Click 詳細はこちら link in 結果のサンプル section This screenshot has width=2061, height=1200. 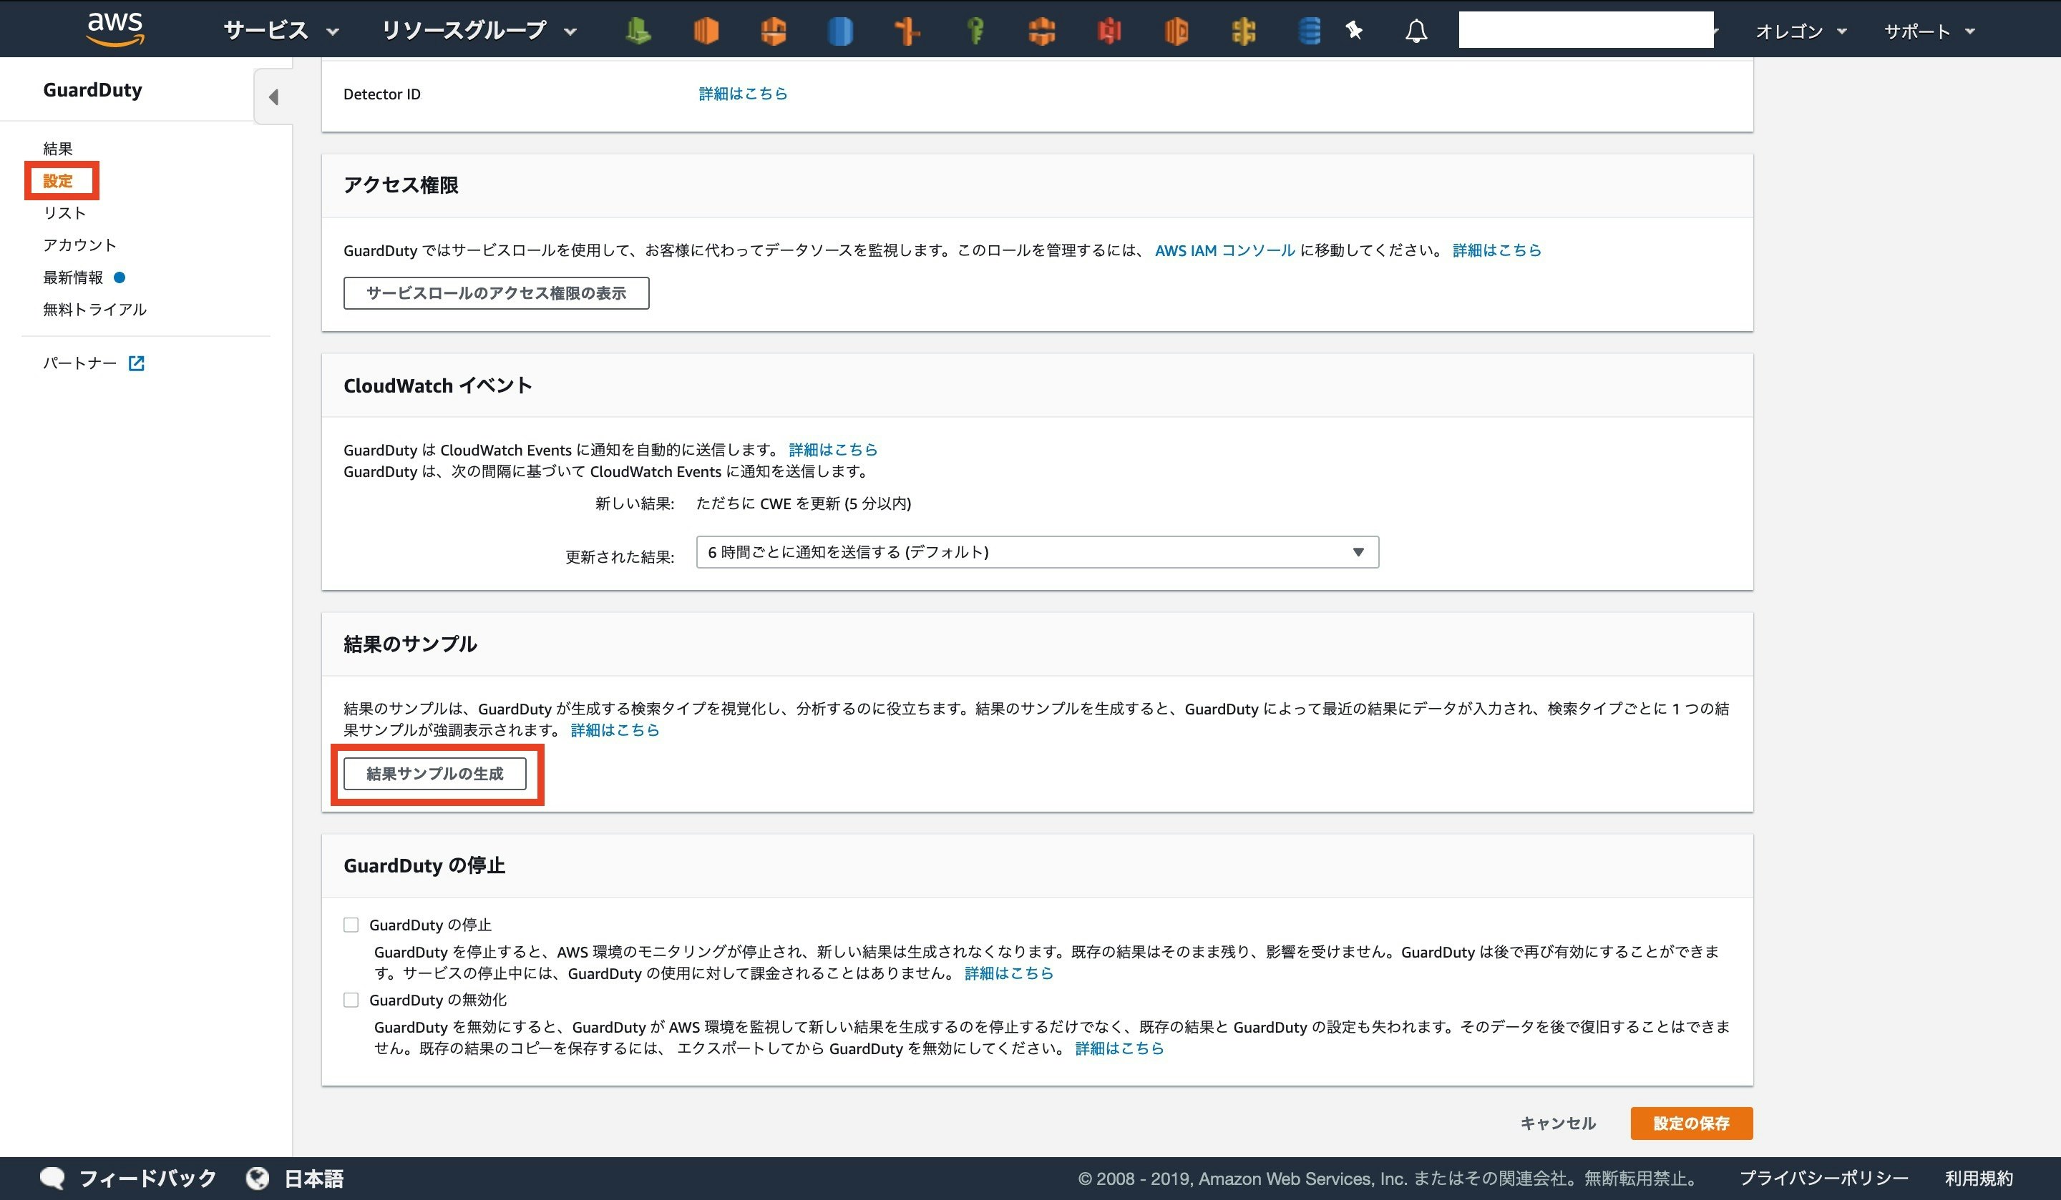coord(613,730)
